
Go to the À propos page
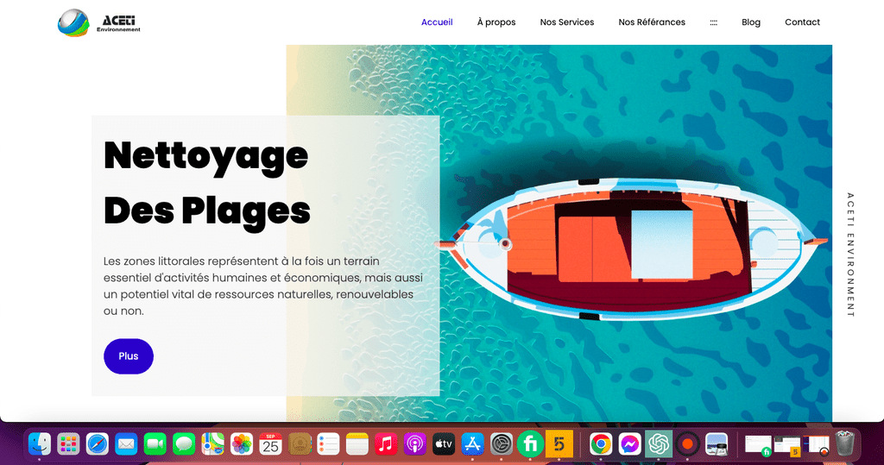[x=496, y=22]
